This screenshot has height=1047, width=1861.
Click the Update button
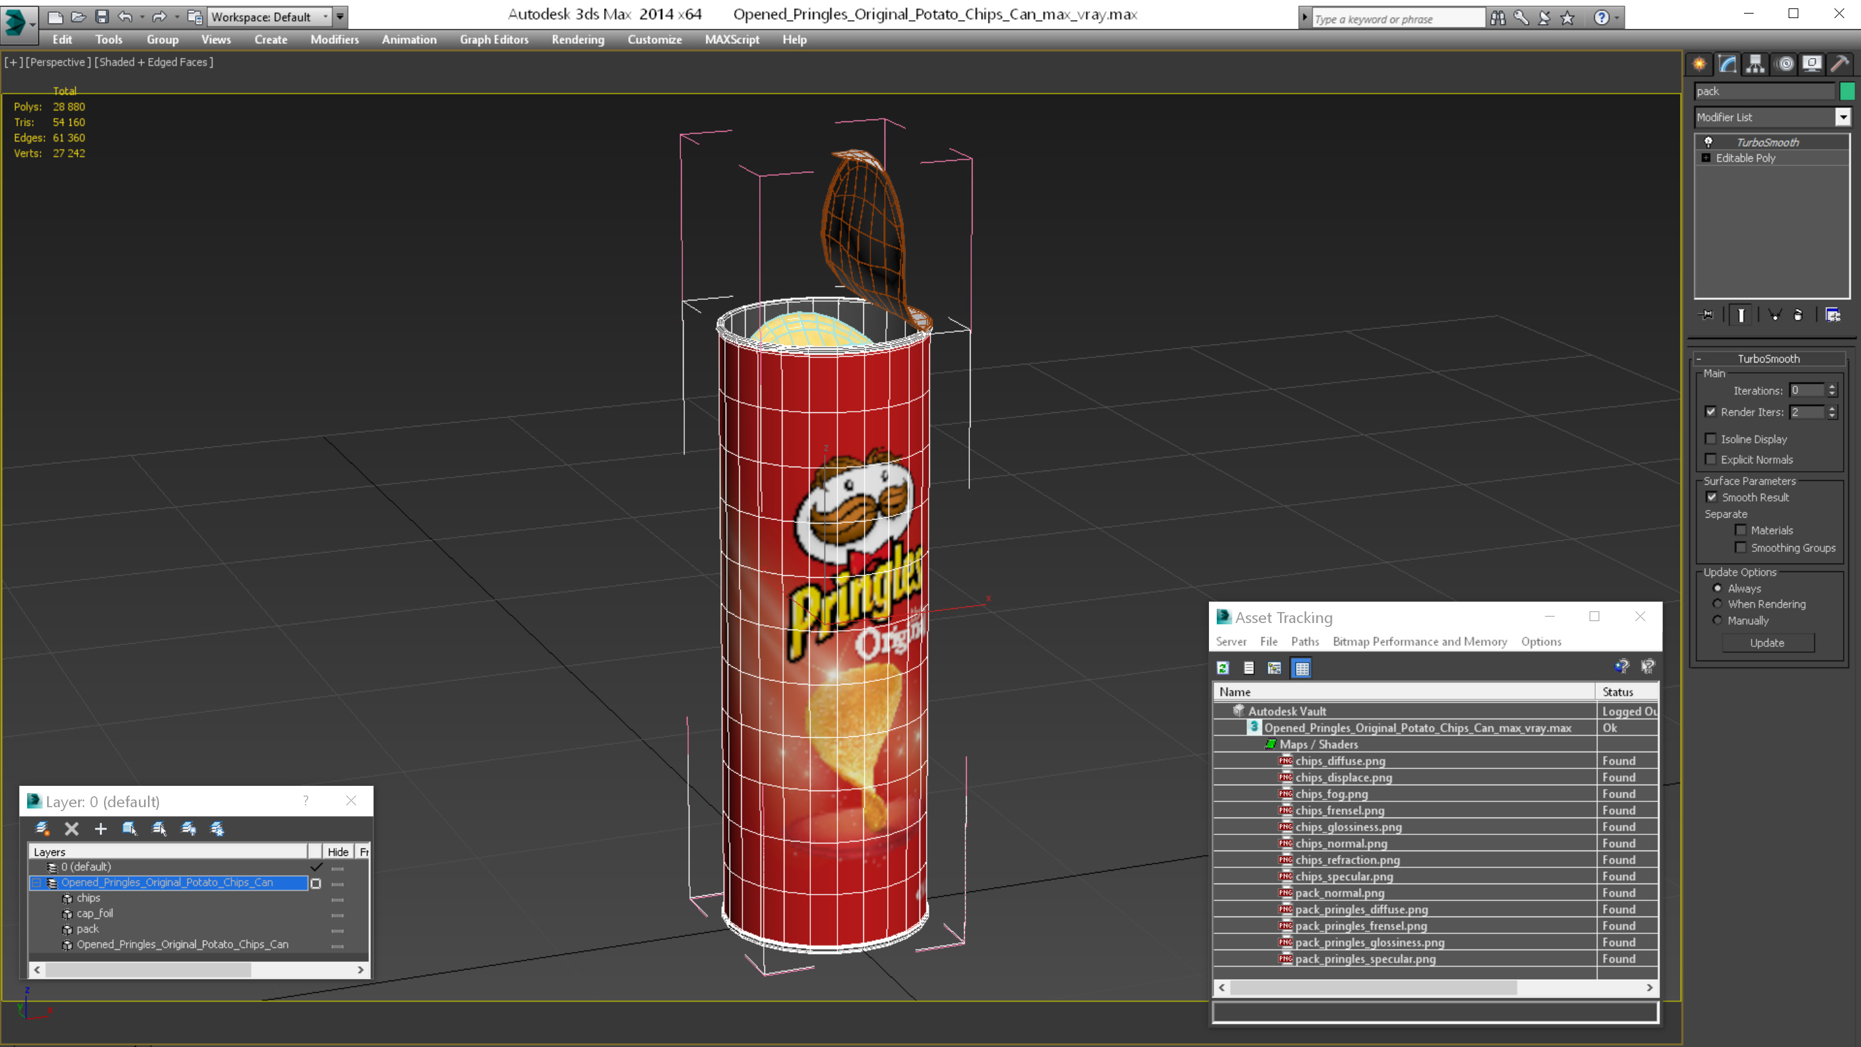tap(1767, 643)
